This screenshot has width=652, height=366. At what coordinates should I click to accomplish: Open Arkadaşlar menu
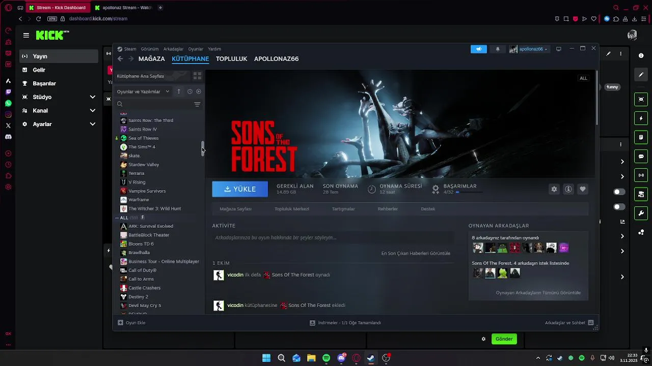pos(173,49)
